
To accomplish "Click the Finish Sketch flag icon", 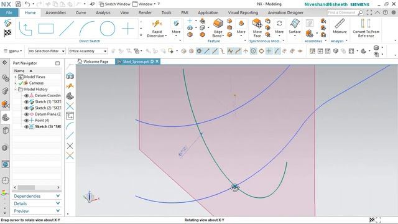I will coord(7,33).
